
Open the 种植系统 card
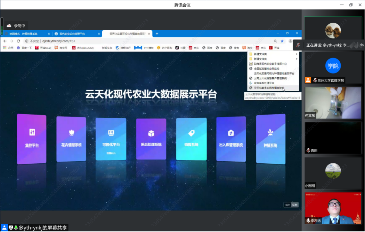pyautogui.click(x=270, y=139)
